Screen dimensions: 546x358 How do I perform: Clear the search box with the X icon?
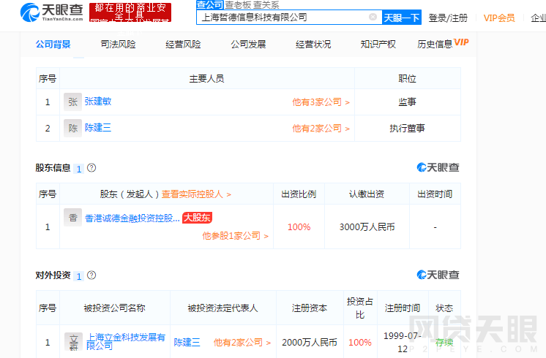point(373,17)
